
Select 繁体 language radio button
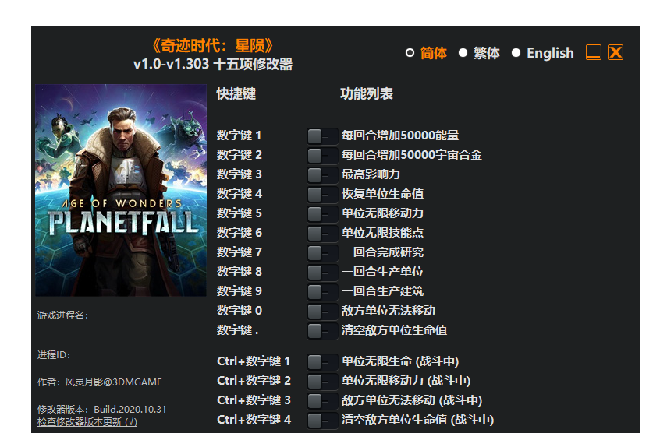(463, 53)
